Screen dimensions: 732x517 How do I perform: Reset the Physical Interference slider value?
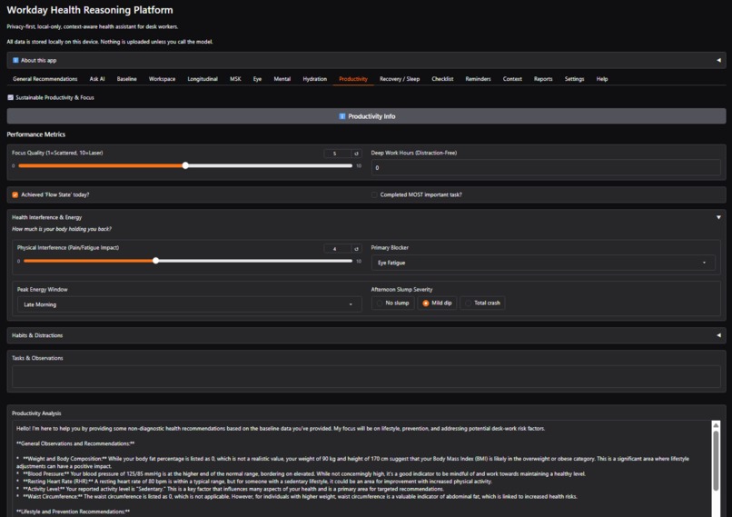click(356, 248)
